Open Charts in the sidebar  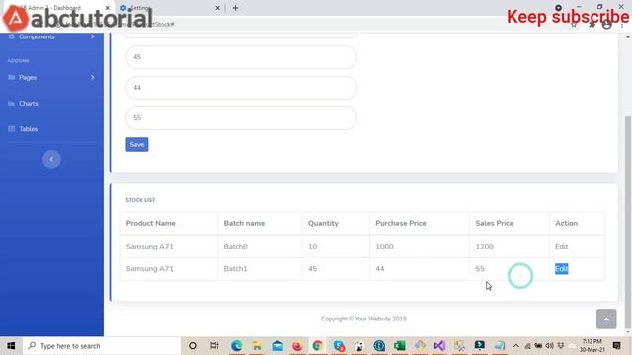(29, 103)
